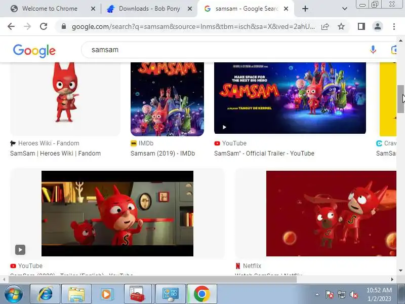This screenshot has width=405, height=304.
Task: Open Samsam (2019) - IMDb link
Action: pyautogui.click(x=163, y=154)
